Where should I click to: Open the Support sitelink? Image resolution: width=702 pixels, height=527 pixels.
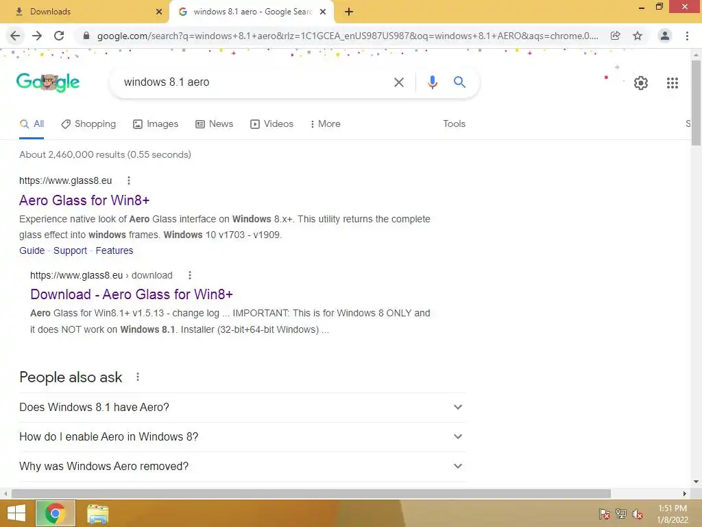(71, 250)
